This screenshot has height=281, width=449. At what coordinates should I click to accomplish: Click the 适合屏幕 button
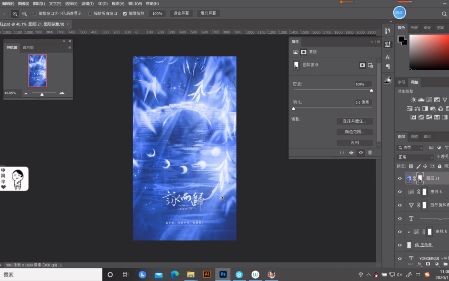pos(181,13)
